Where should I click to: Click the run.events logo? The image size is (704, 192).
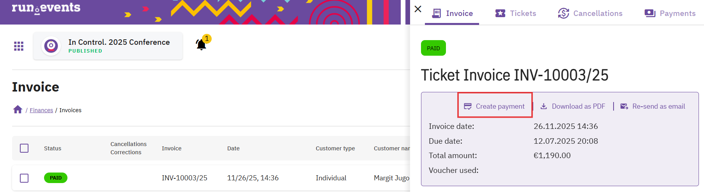[x=46, y=8]
